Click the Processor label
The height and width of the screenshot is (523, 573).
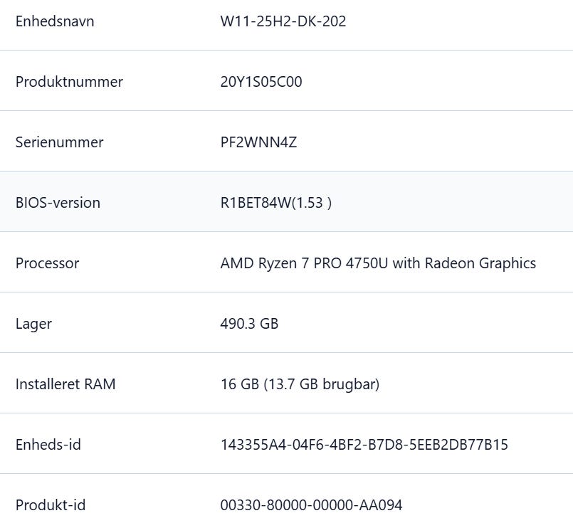click(x=47, y=263)
